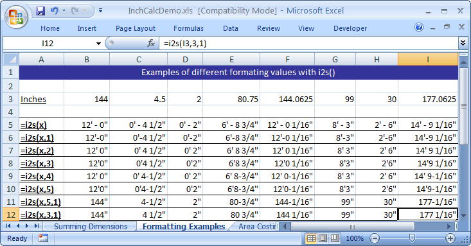Click the Select All corner box
This screenshot has height=246, width=471.
click(11, 59)
